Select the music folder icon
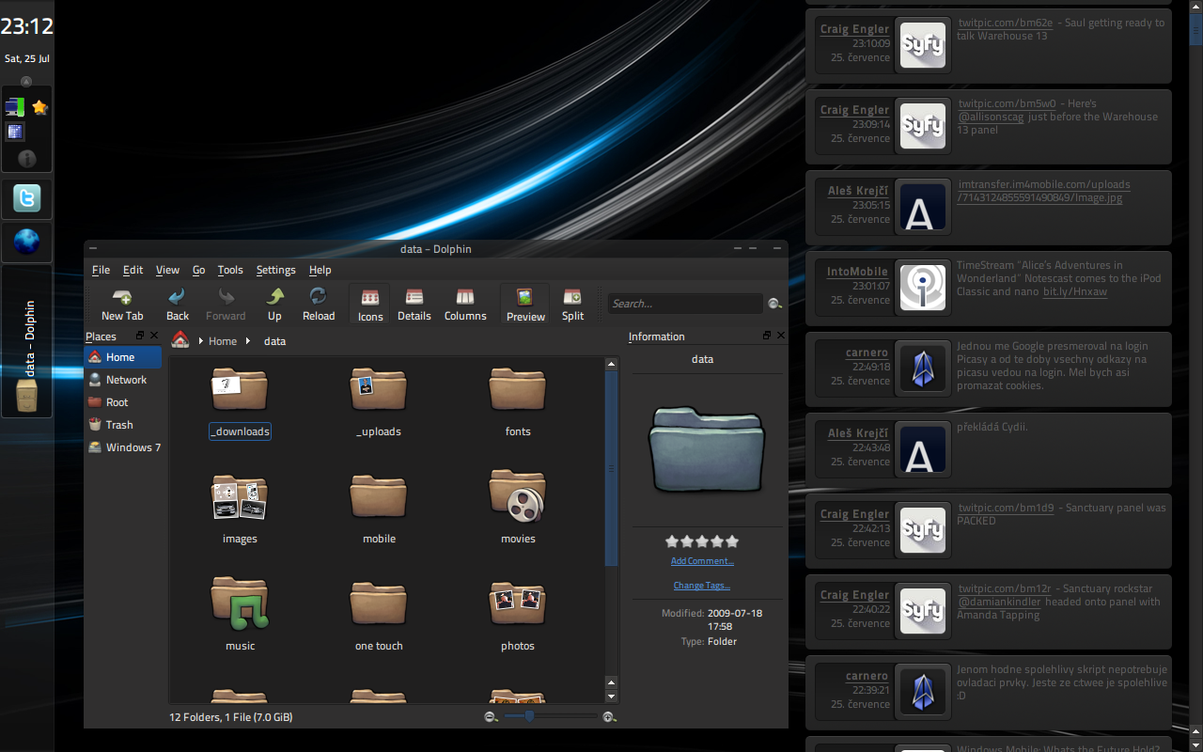 pyautogui.click(x=240, y=603)
